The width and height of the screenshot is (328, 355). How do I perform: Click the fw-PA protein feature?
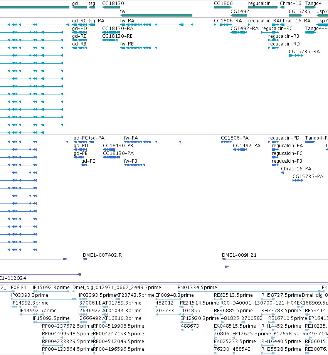(x=153, y=142)
